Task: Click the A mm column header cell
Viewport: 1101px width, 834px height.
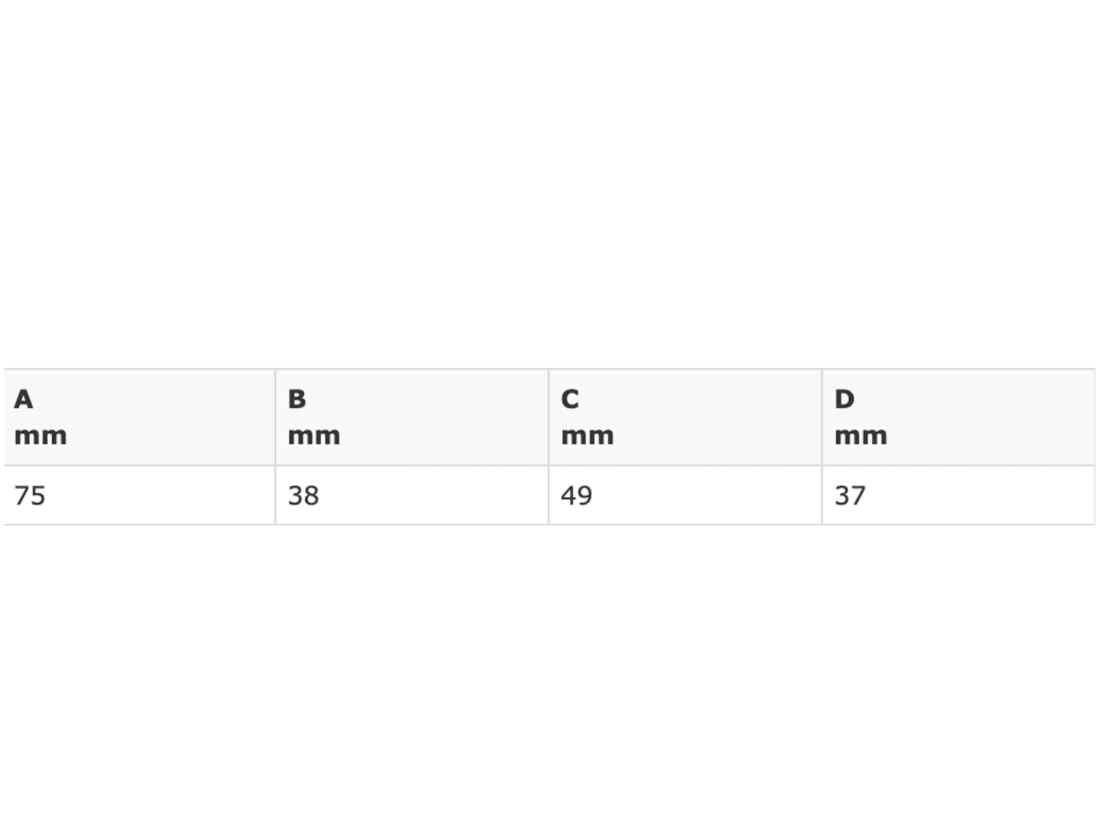Action: pos(140,417)
